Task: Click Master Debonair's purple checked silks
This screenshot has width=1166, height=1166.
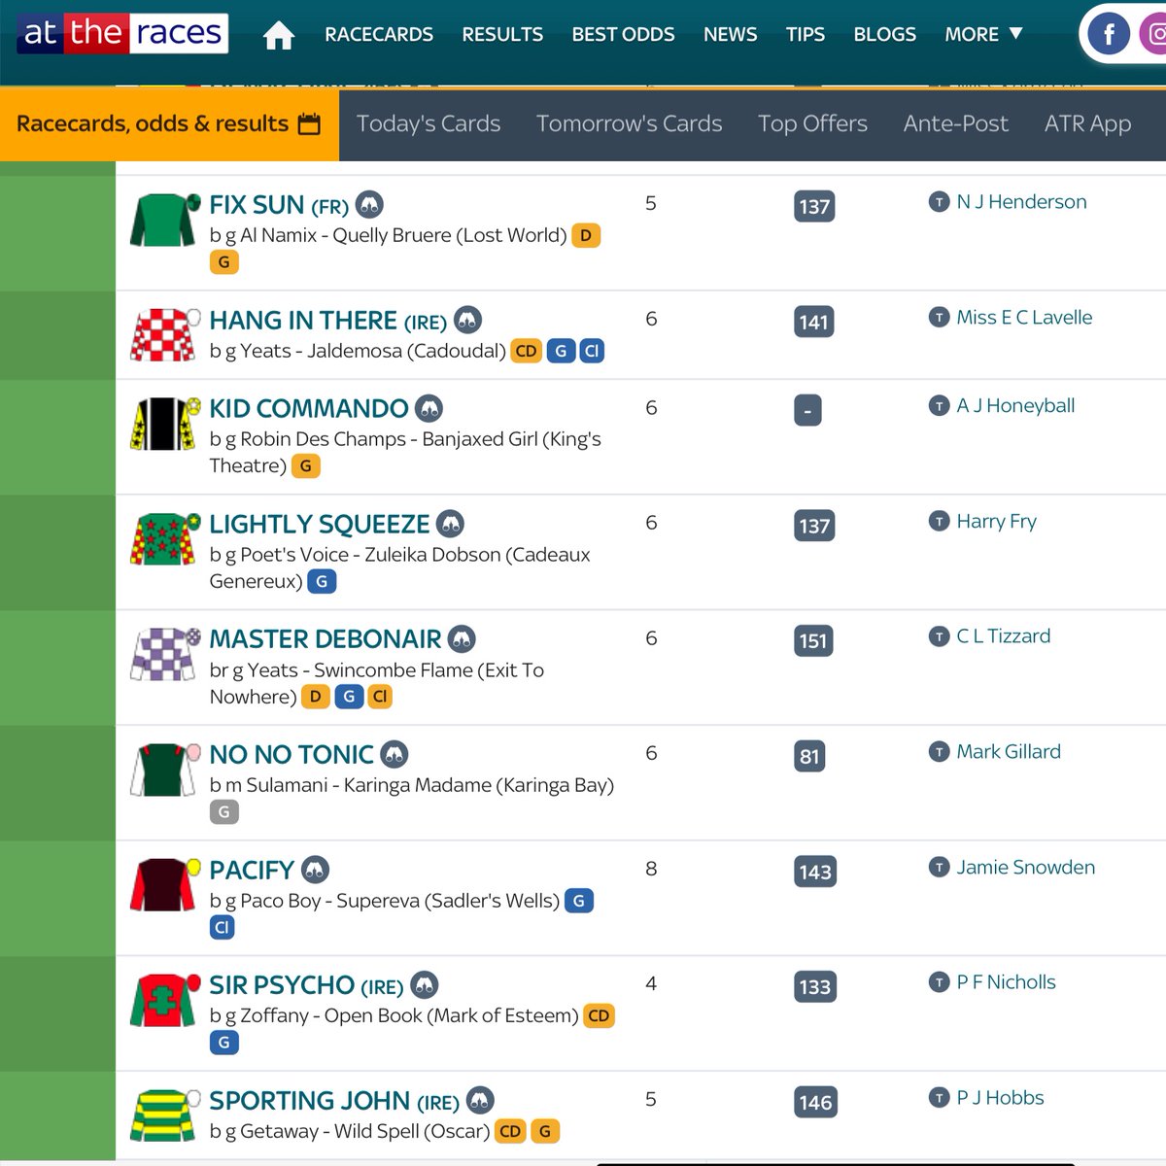Action: click(163, 654)
